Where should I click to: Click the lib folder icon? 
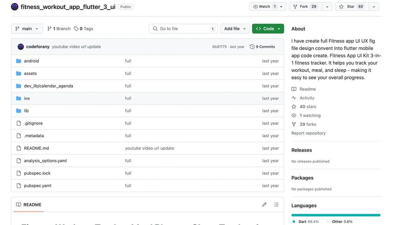18,111
